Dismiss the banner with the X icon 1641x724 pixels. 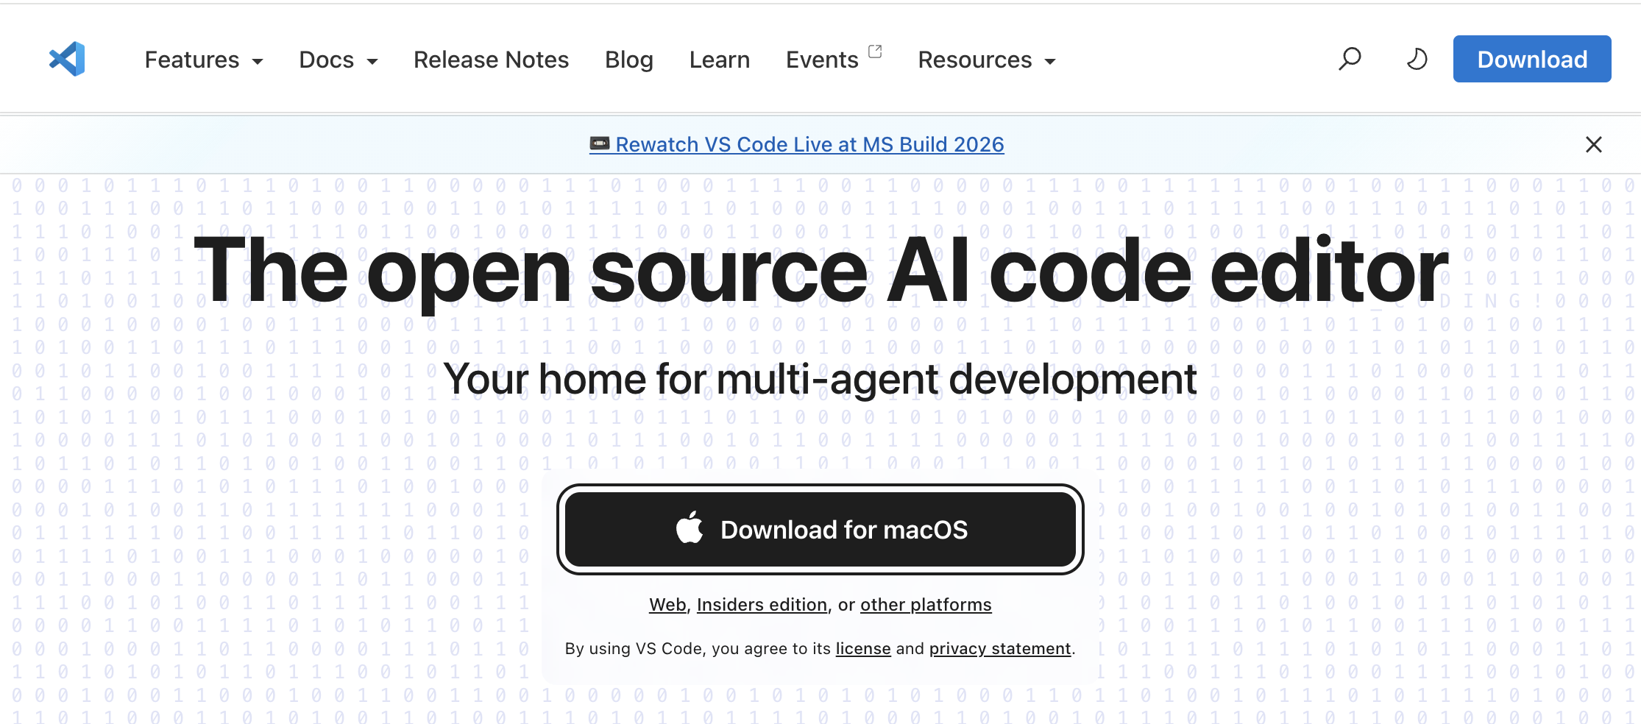pos(1594,144)
